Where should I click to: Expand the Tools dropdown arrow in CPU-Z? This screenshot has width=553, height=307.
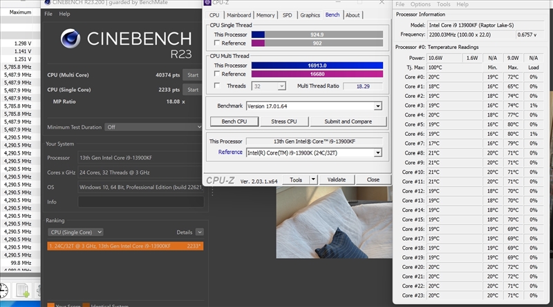(313, 179)
